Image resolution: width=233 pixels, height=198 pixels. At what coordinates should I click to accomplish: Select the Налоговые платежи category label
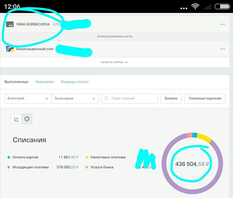(x=108, y=157)
